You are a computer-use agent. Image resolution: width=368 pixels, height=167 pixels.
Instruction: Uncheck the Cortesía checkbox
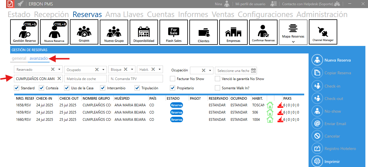[x=41, y=88]
